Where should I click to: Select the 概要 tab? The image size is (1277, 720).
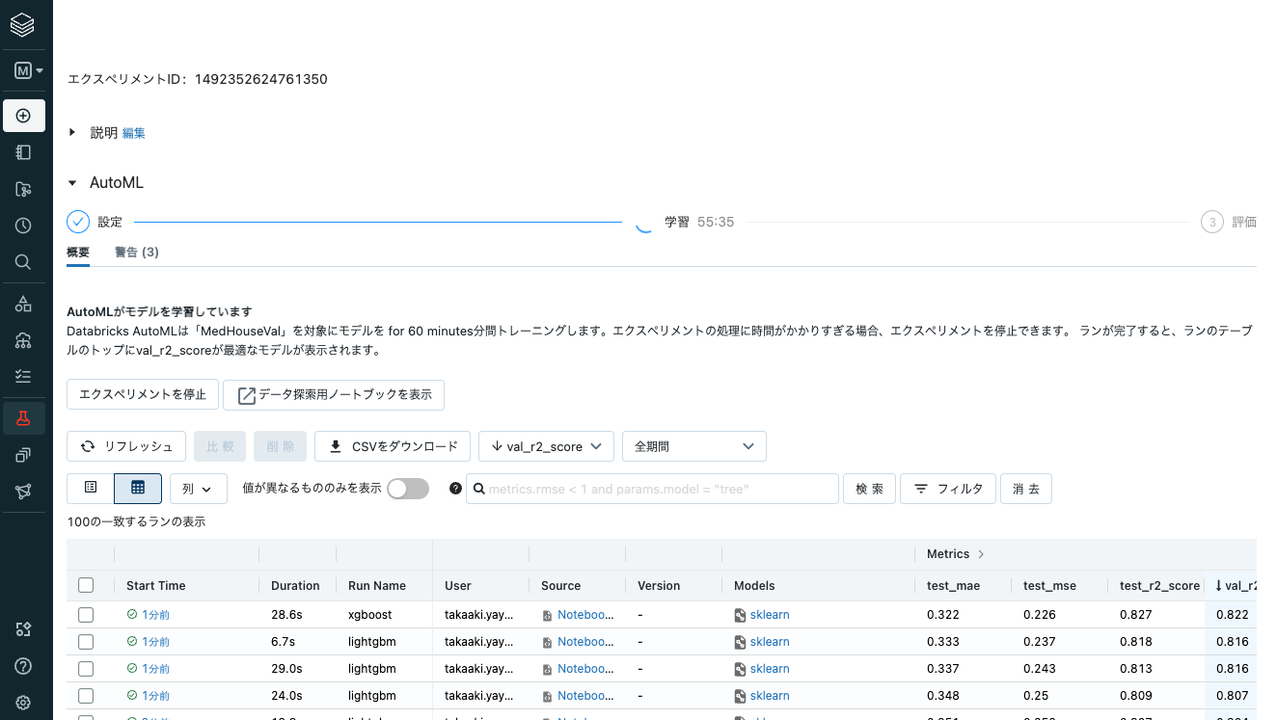[78, 253]
